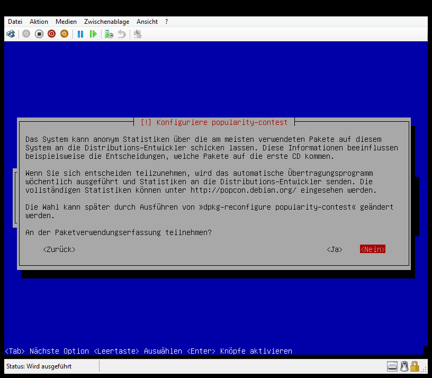Open the Ansicht menu

pyautogui.click(x=147, y=22)
